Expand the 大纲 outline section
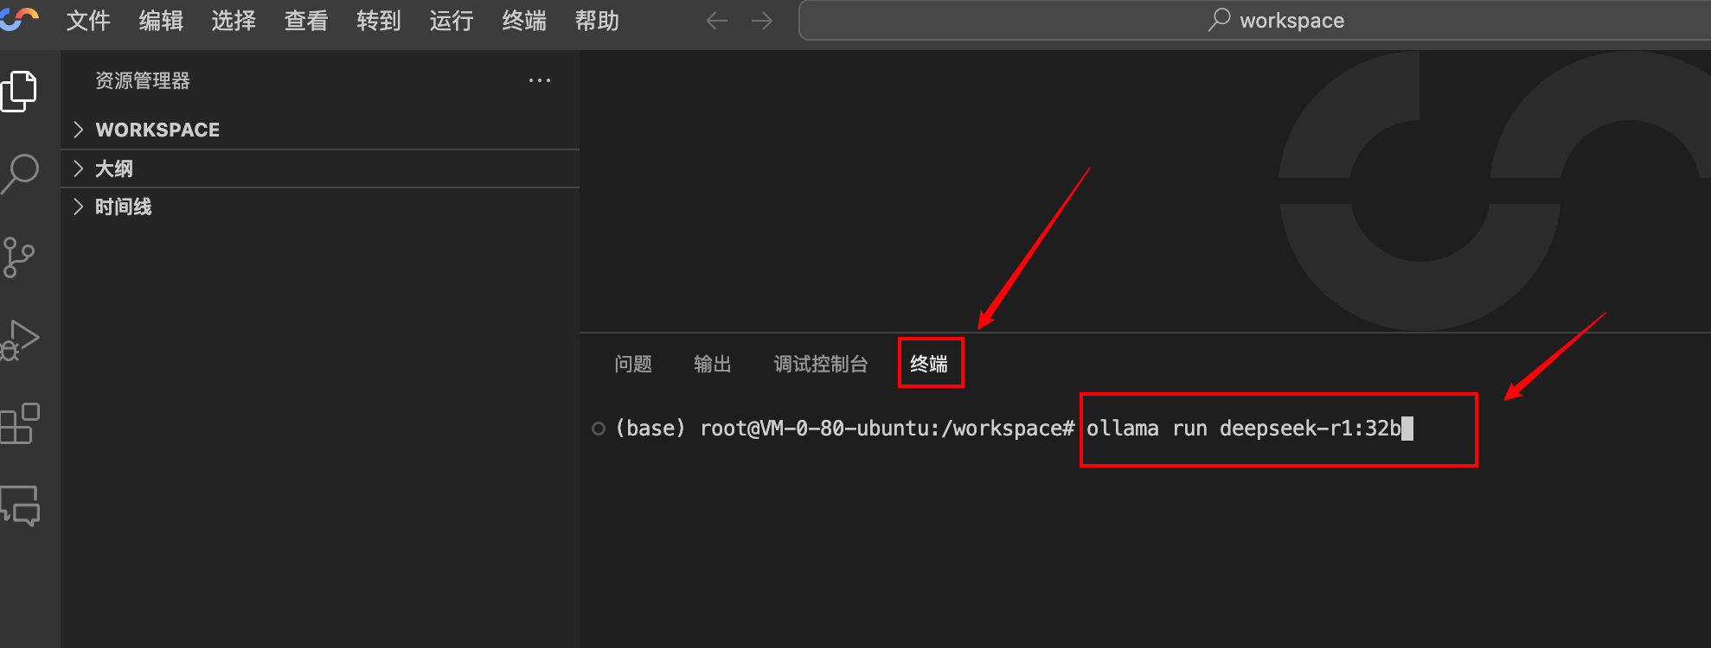 113,168
